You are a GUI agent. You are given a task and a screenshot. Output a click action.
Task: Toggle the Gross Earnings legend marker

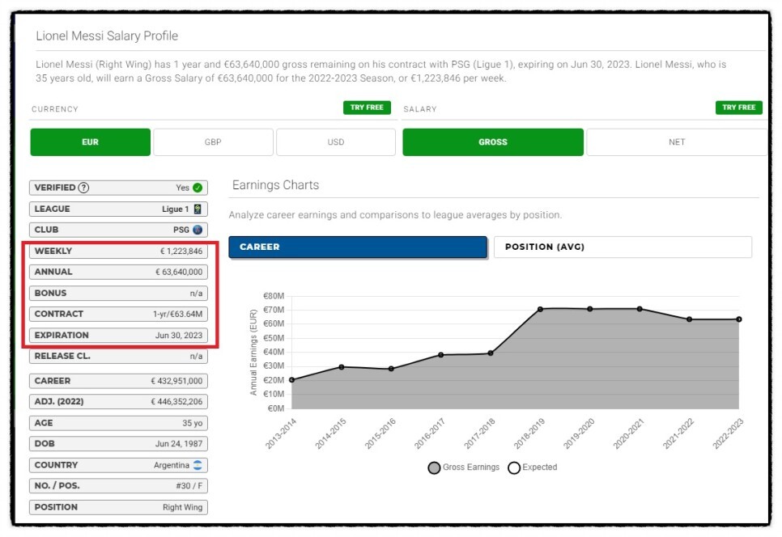434,467
